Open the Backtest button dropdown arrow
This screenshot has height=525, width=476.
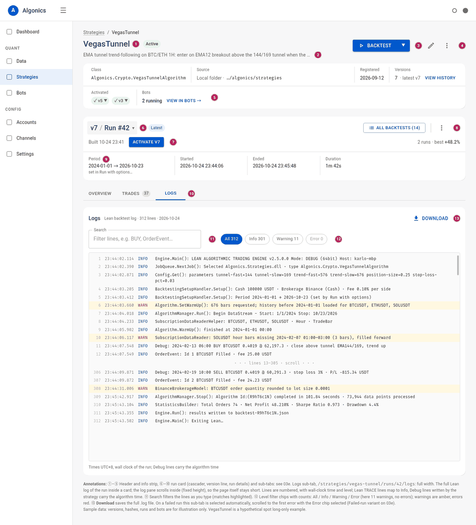tap(403, 46)
